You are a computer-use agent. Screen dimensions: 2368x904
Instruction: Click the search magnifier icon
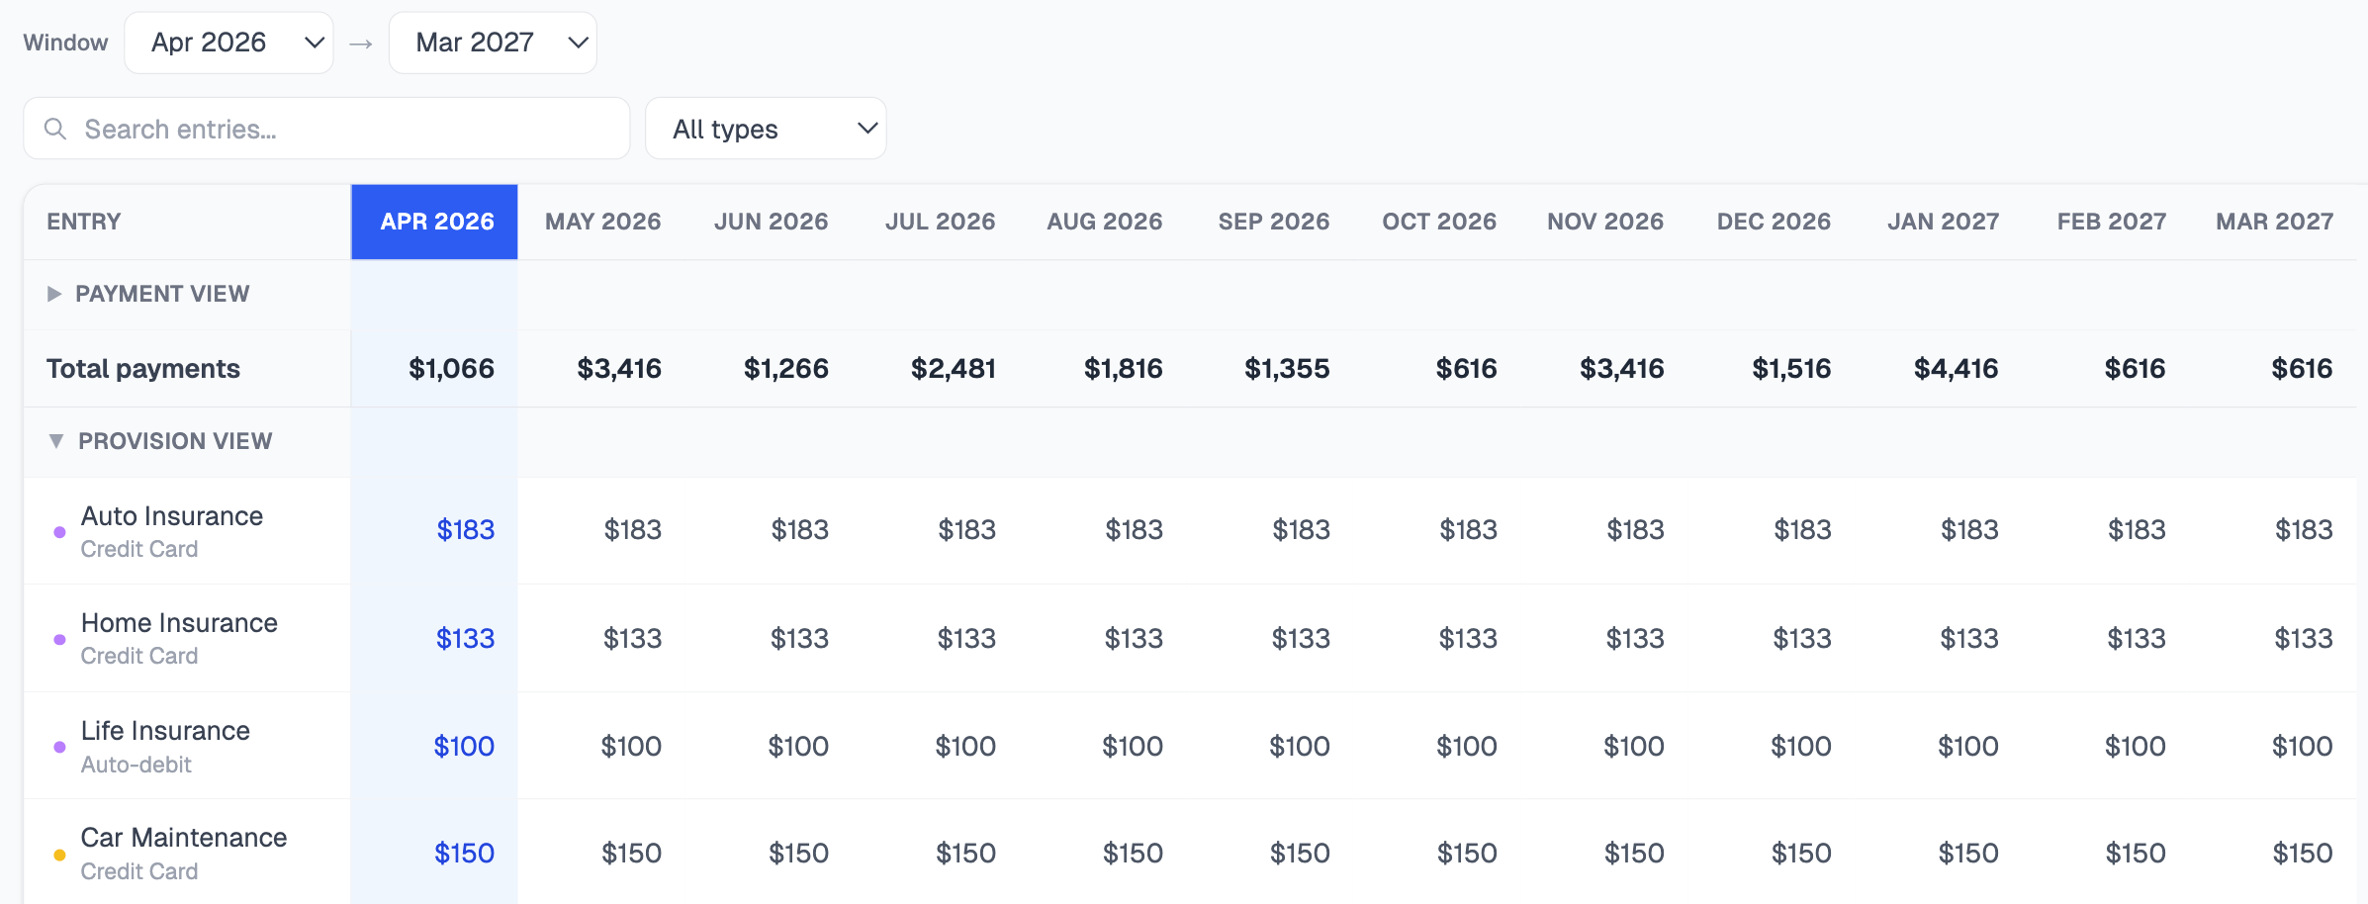[54, 129]
